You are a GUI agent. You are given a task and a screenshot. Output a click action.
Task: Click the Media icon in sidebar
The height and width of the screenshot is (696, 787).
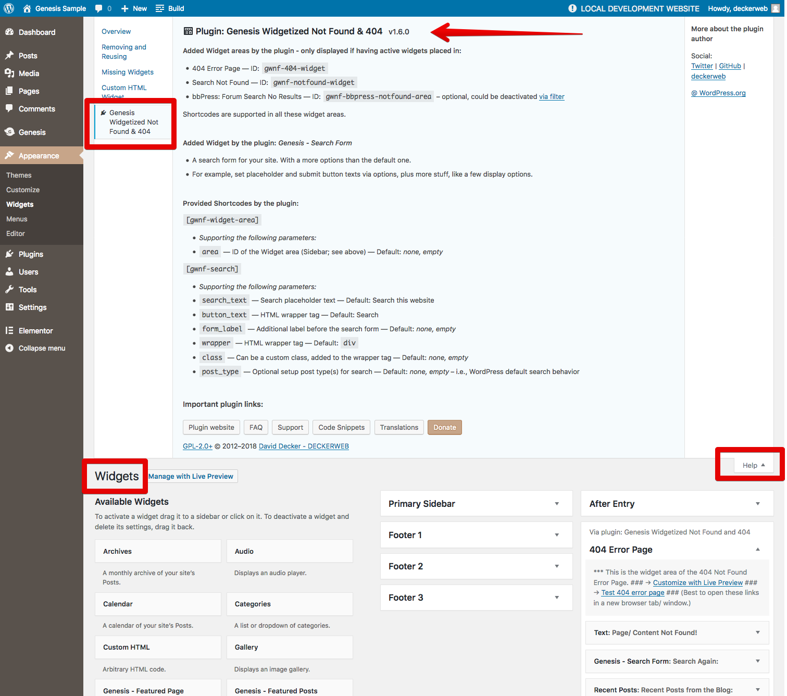9,73
